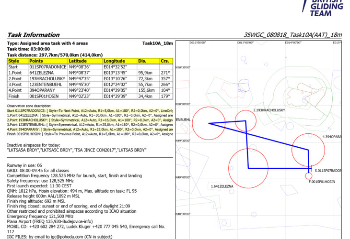Click the 5.011SP07RADON start label on map
This screenshot has height=239, width=350.
coord(327,170)
